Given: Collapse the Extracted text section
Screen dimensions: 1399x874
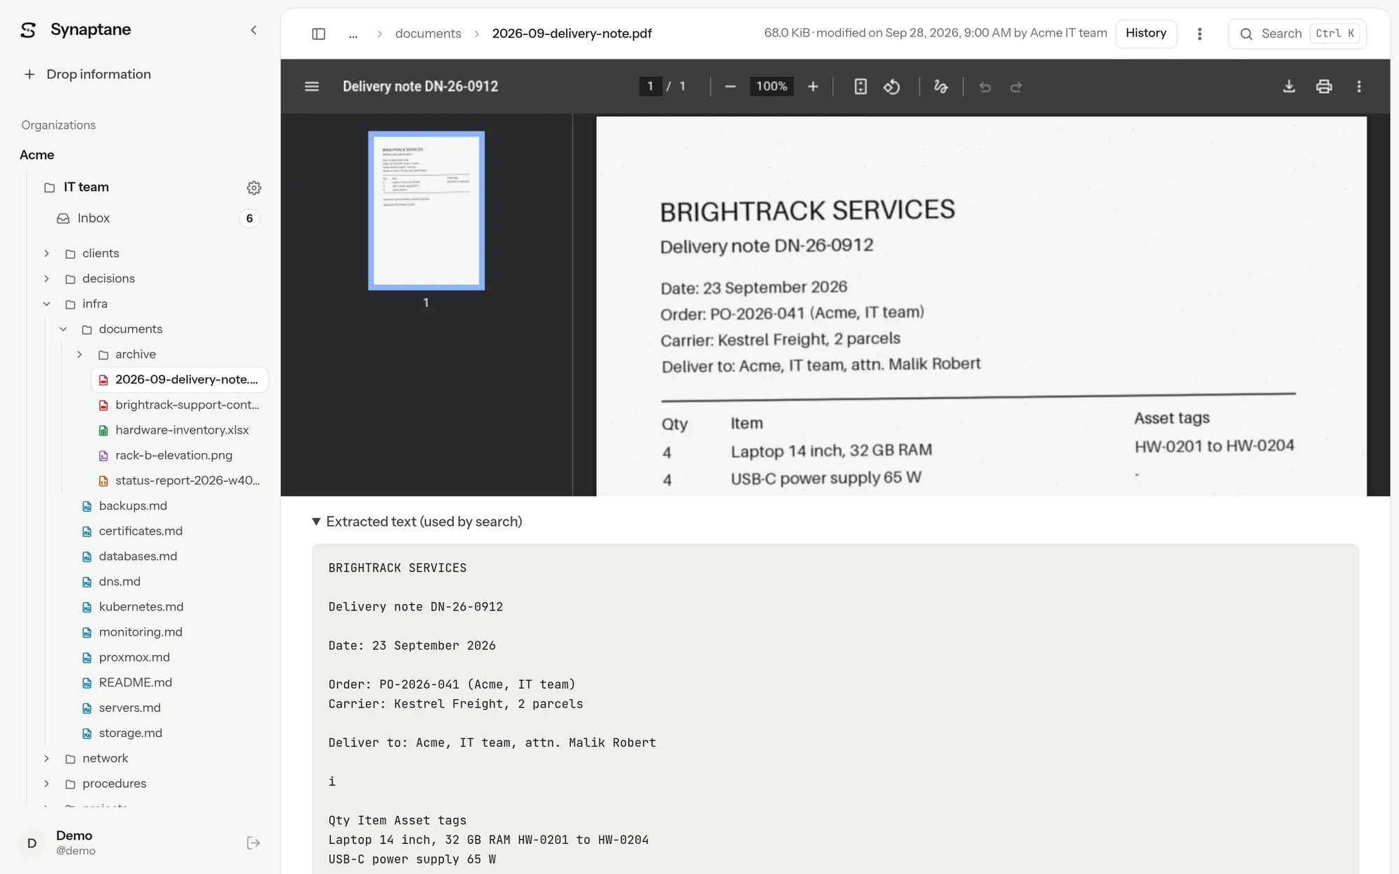Looking at the screenshot, I should 417,522.
